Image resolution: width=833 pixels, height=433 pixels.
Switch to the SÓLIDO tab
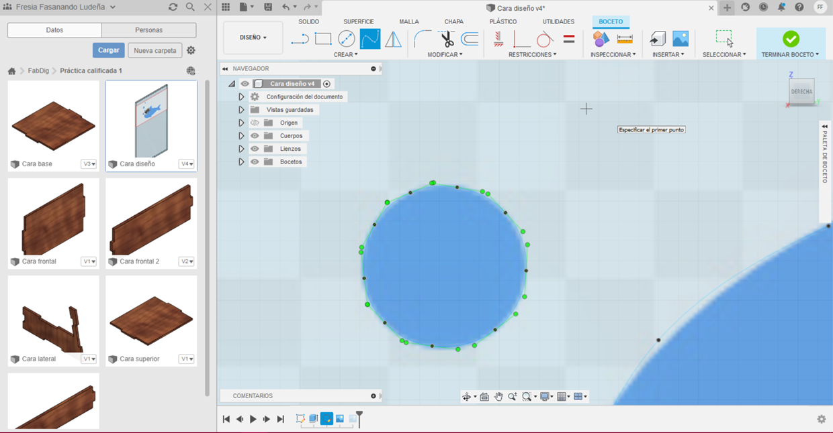[309, 21]
